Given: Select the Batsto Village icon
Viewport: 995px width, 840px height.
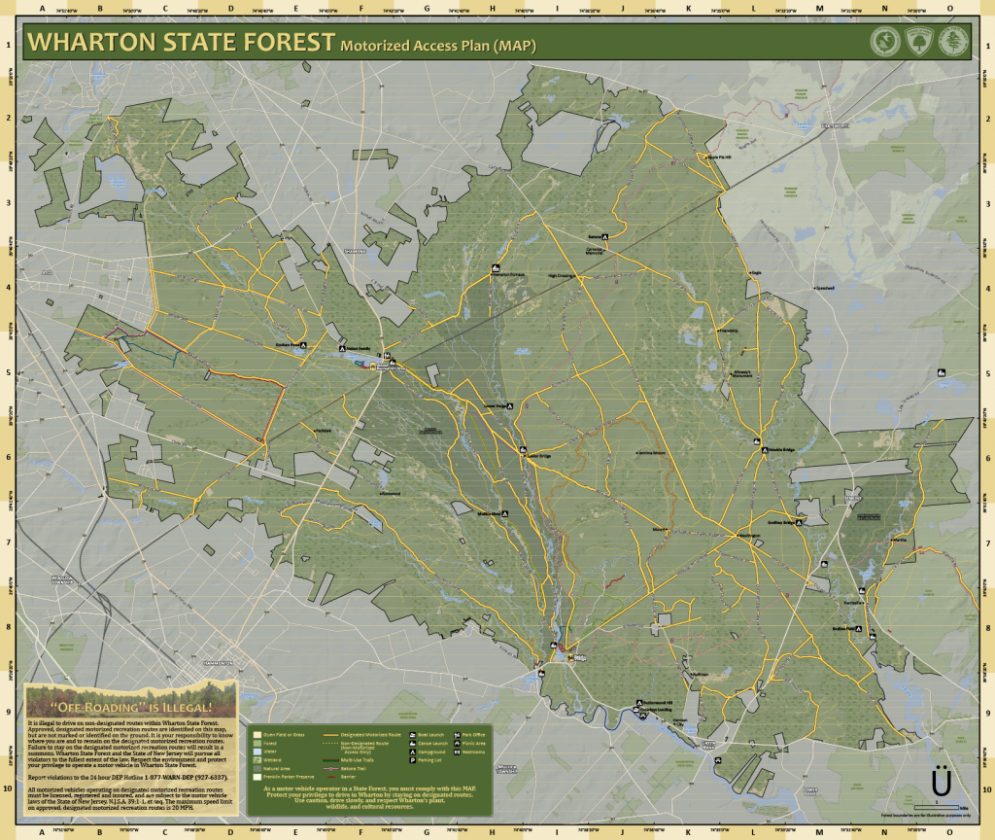Looking at the screenshot, I should tap(570, 658).
